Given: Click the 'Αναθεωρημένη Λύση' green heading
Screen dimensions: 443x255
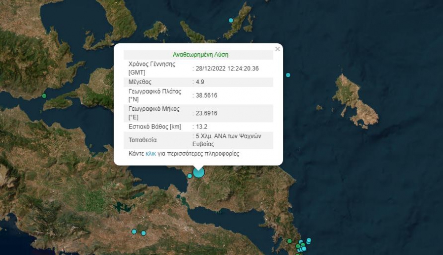Looking at the screenshot, I should click(x=200, y=55).
